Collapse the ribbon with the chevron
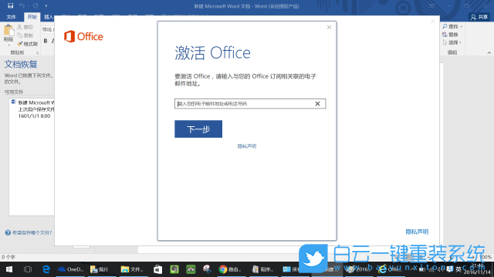This screenshot has width=494, height=277. 489,53
